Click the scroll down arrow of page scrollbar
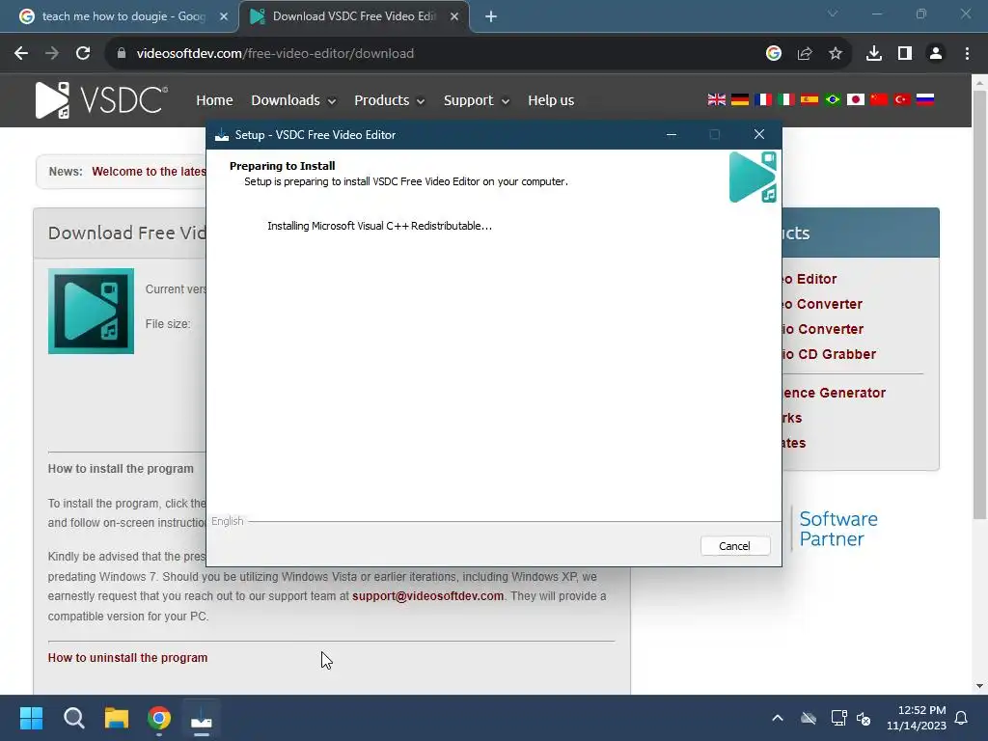This screenshot has height=741, width=988. (979, 686)
